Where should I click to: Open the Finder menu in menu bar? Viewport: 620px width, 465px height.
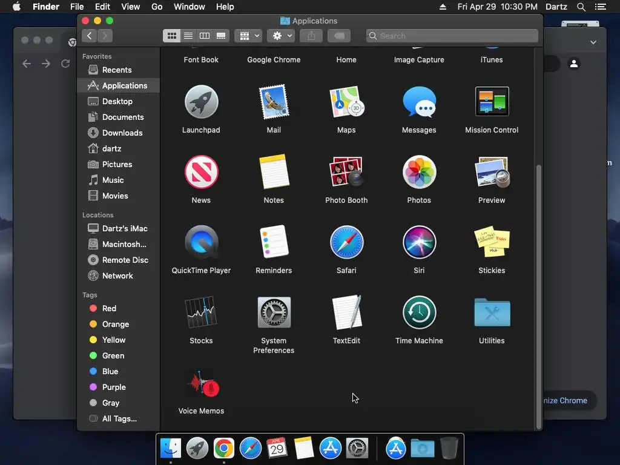(46, 7)
